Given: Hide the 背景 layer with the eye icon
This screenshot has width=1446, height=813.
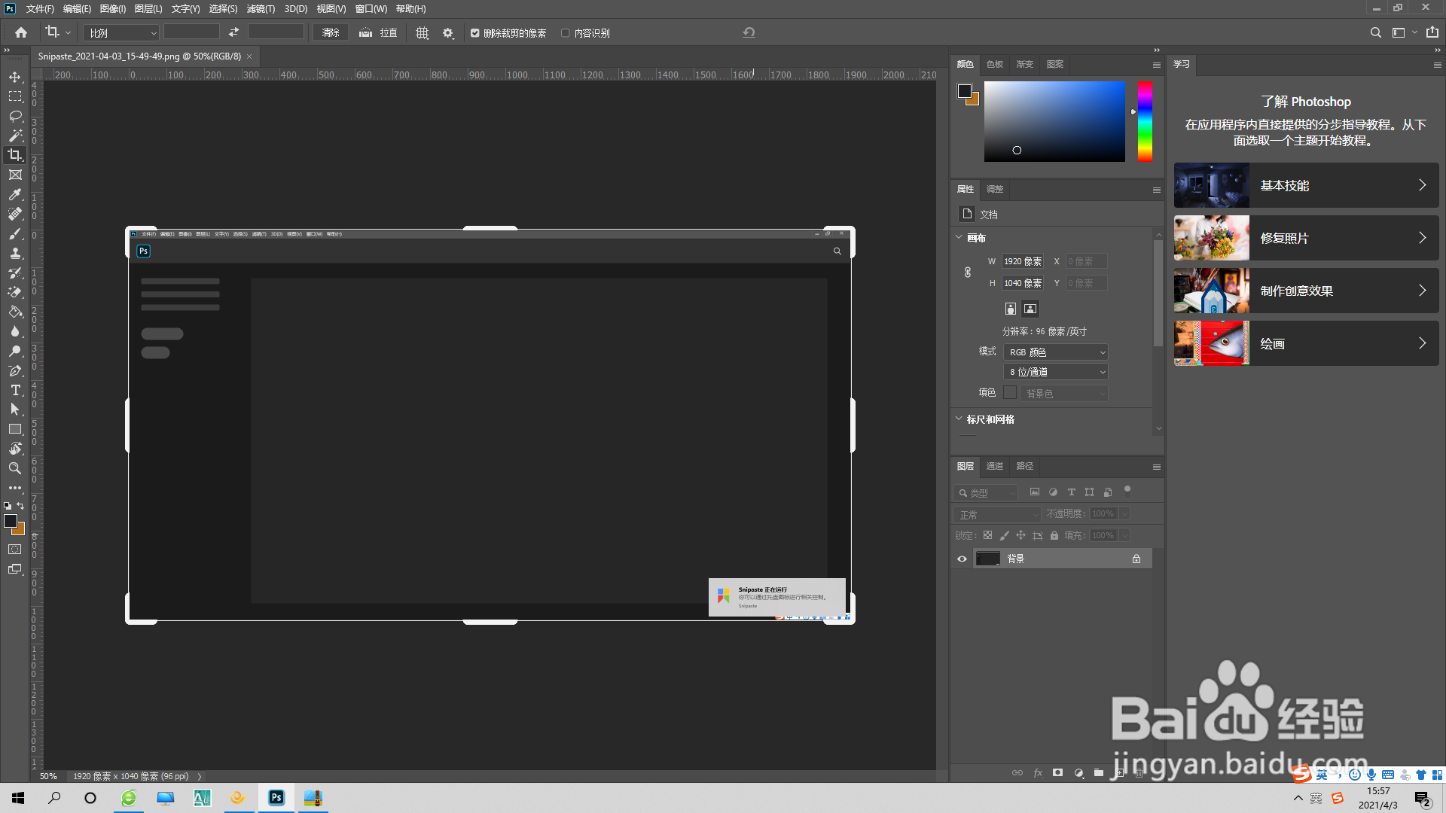Looking at the screenshot, I should coord(962,559).
